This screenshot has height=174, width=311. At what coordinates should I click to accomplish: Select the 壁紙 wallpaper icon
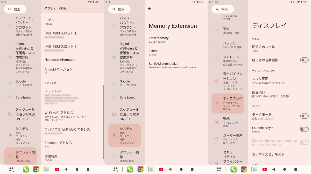(217, 122)
